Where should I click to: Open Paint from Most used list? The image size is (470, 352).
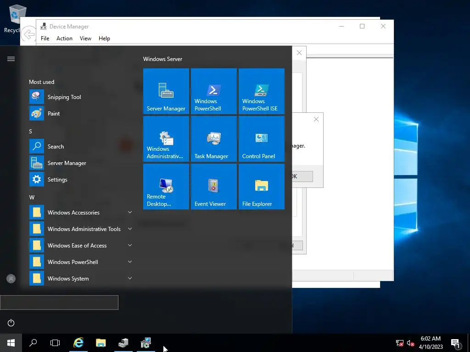pyautogui.click(x=81, y=114)
